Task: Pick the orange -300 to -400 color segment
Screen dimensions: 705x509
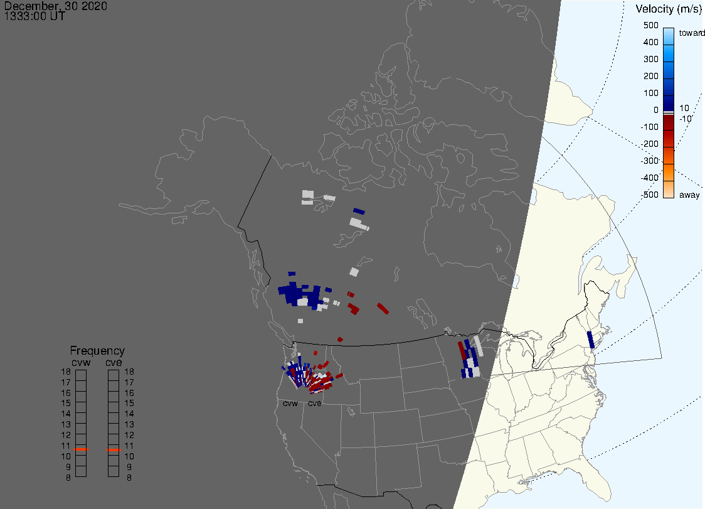Action: click(669, 173)
